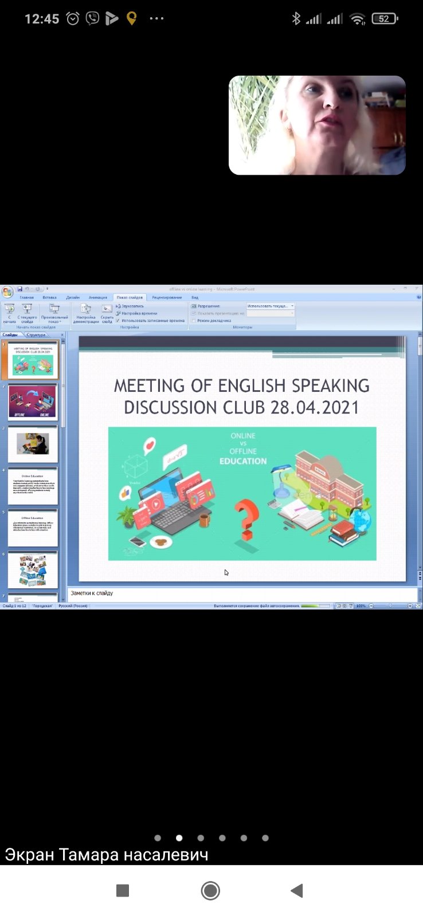Click the Office button in PowerPoint
The height and width of the screenshot is (916, 423).
[x=7, y=293]
